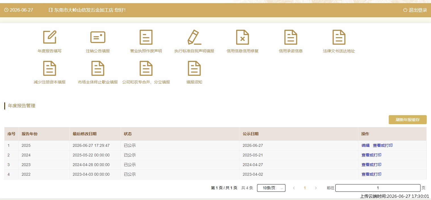This screenshot has height=200, width=431.
Task: Click 查看或打印 for the 2022 report
Action: click(x=371, y=174)
